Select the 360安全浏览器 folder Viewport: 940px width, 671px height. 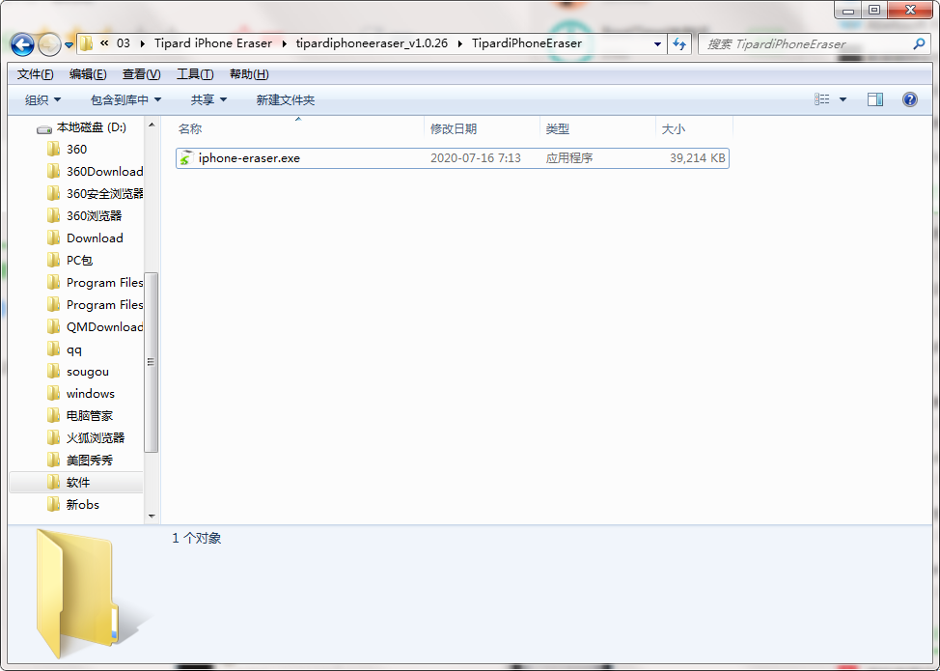[x=105, y=194]
